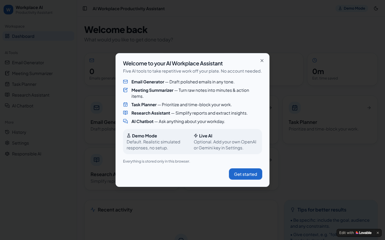Image resolution: width=385 pixels, height=240 pixels.
Task: Open Dashboard in the sidebar
Action: coord(38,36)
